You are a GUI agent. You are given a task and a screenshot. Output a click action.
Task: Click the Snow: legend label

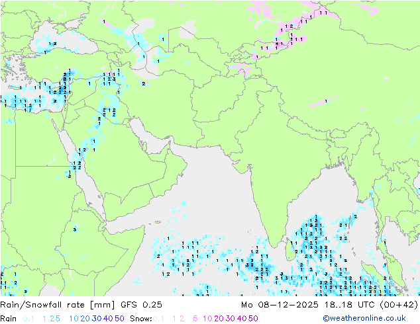(141, 319)
